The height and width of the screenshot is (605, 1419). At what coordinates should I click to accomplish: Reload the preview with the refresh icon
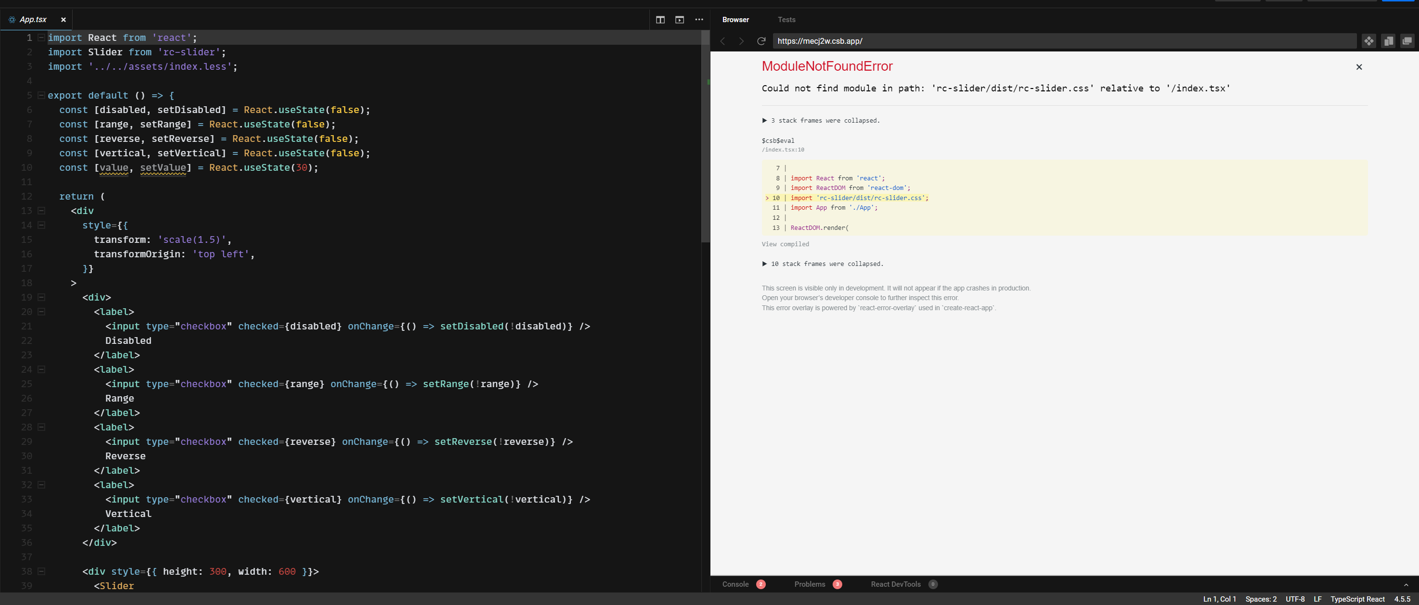761,41
